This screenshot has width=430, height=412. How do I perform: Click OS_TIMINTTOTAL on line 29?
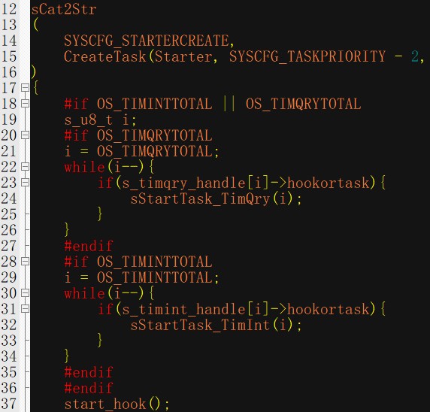click(x=155, y=277)
